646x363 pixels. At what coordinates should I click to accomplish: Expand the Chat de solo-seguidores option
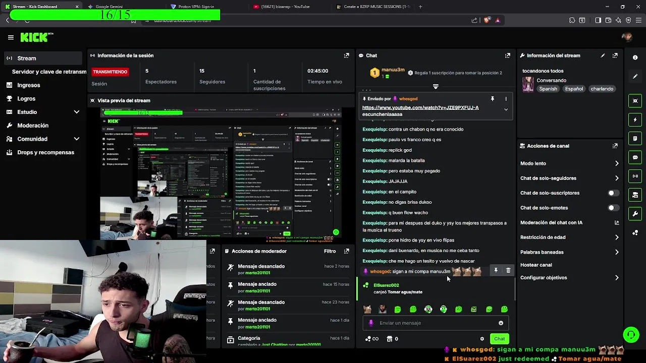pyautogui.click(x=617, y=178)
